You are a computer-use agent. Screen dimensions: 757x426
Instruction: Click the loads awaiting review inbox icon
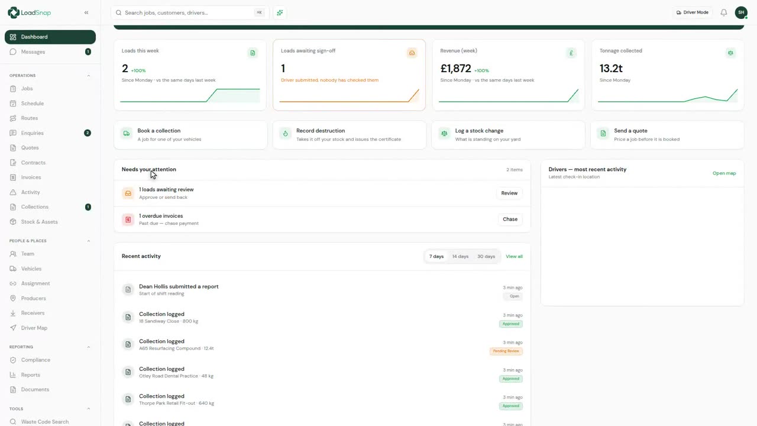[128, 193]
